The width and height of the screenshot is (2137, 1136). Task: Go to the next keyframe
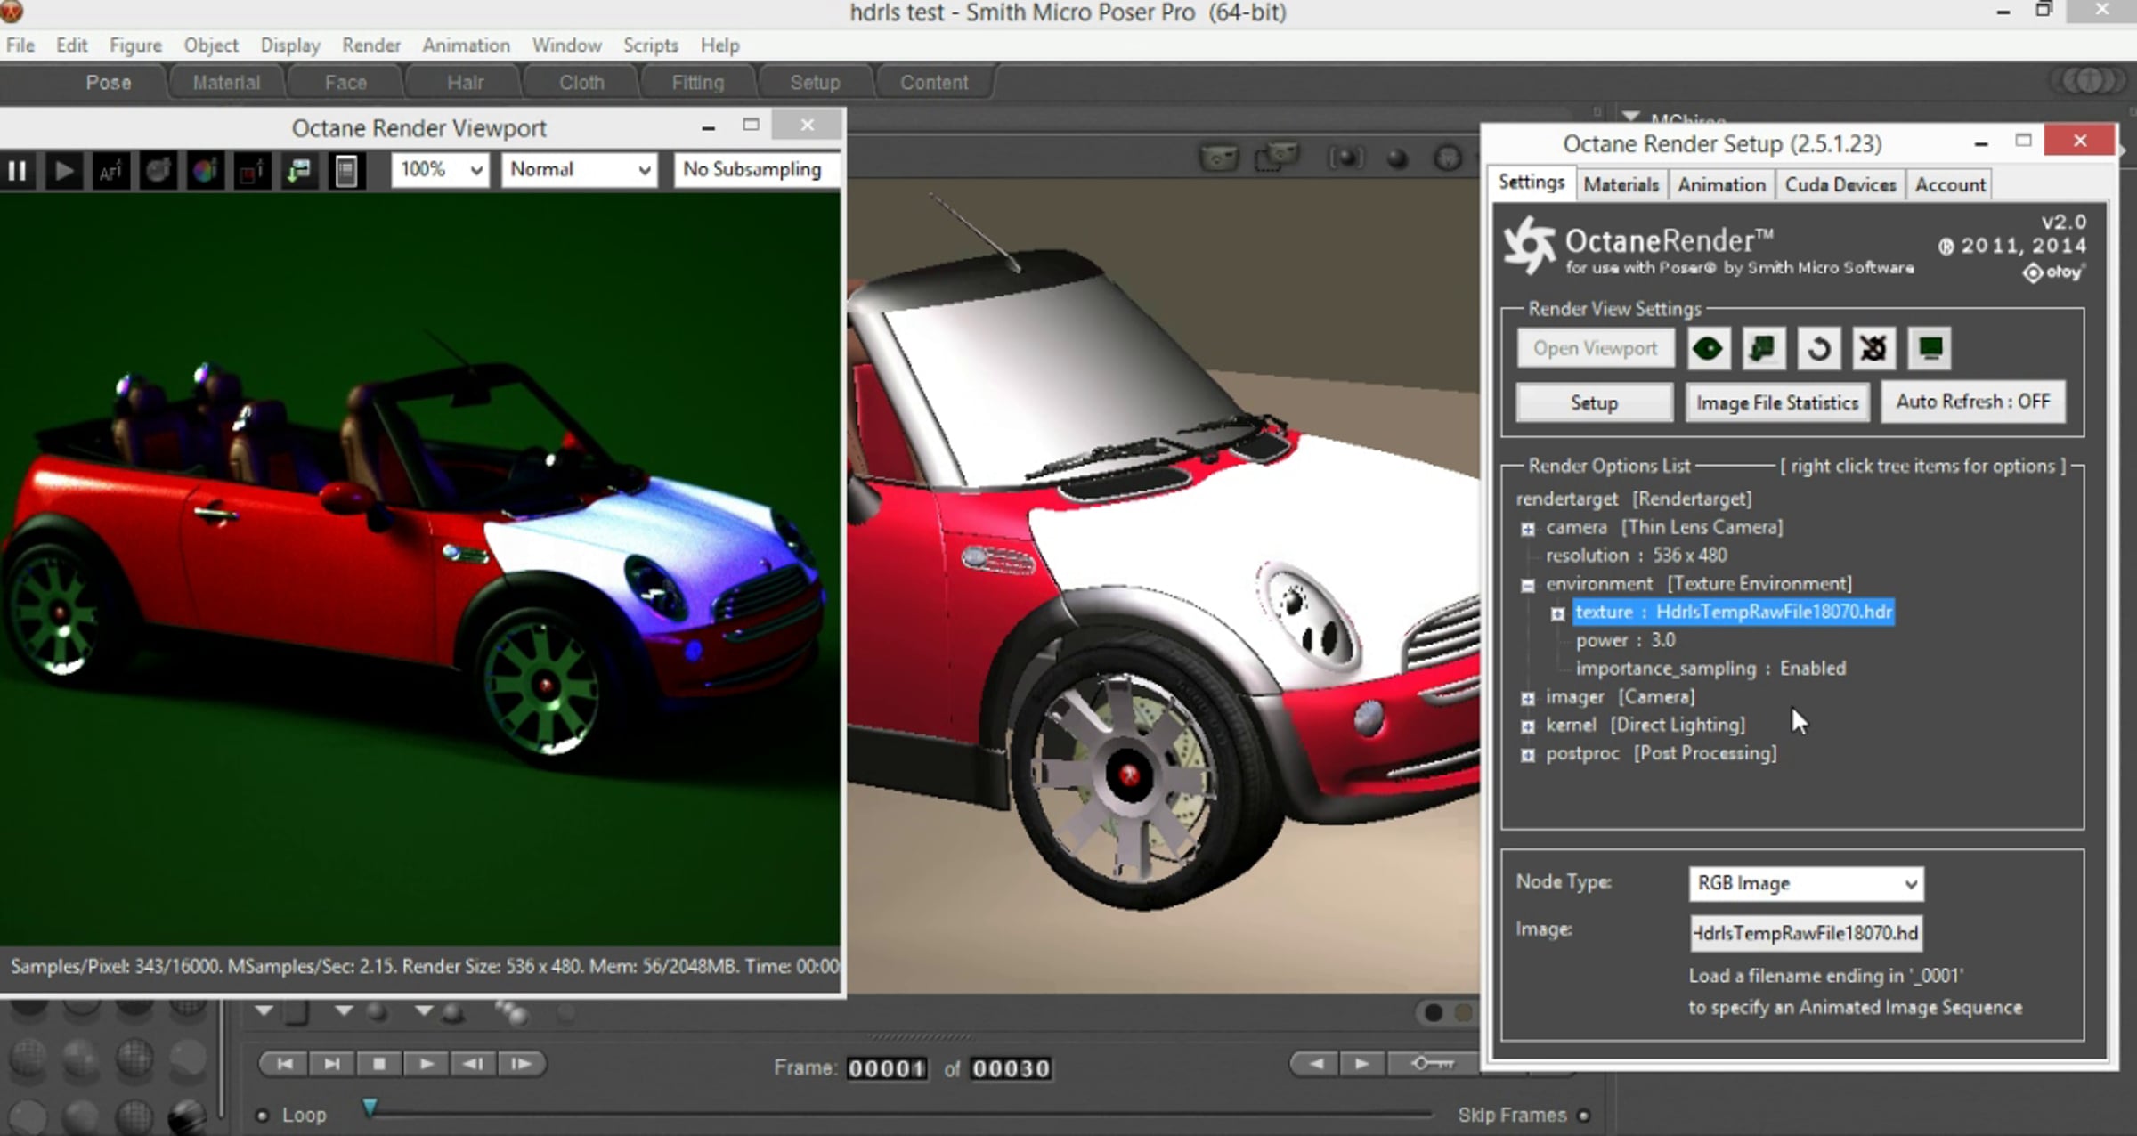click(1362, 1064)
